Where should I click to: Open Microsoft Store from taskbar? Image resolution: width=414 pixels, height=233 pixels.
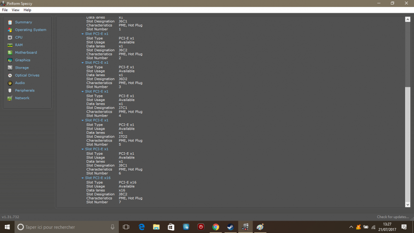[x=171, y=227]
